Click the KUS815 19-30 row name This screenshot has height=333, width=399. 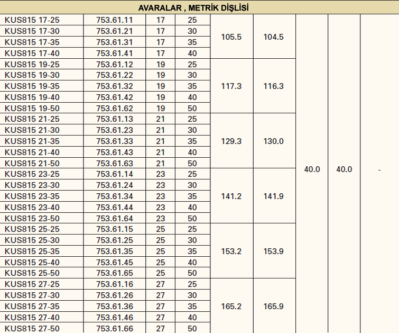point(32,75)
